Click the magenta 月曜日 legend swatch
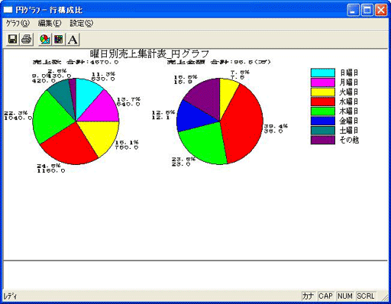The width and height of the screenshot is (391, 304). pyautogui.click(x=322, y=82)
